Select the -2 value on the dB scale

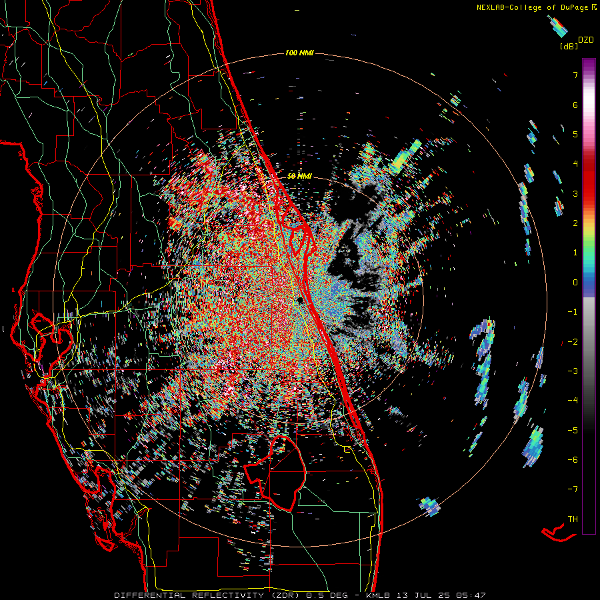click(573, 341)
